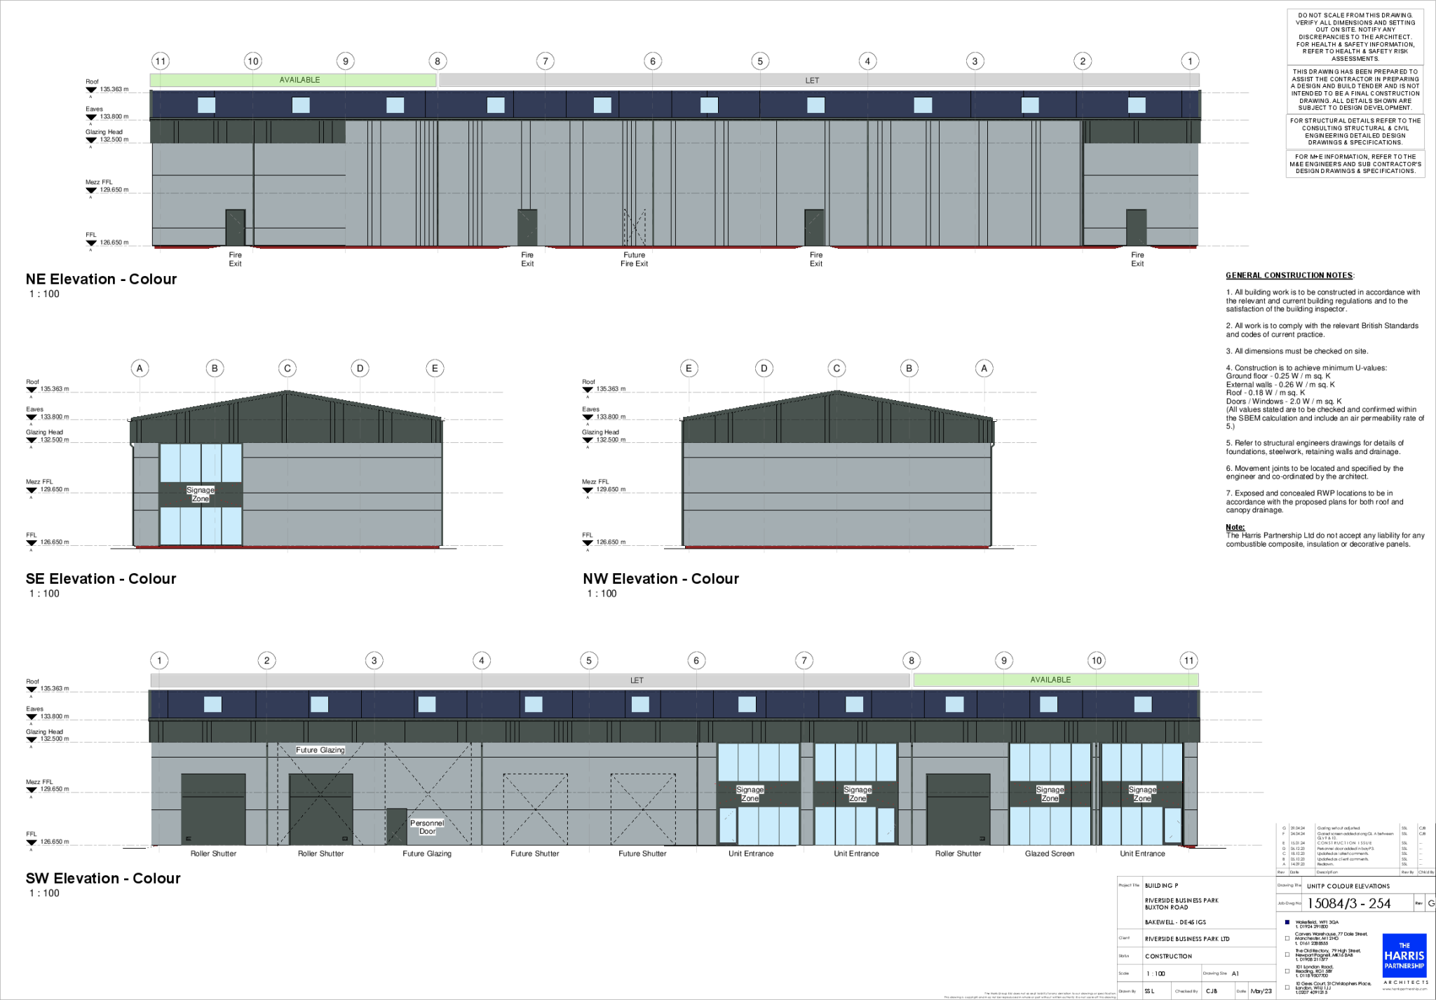The height and width of the screenshot is (1000, 1436).
Task: Click Roller Shutter caption between SW grids 8 and 9
Action: tap(958, 854)
